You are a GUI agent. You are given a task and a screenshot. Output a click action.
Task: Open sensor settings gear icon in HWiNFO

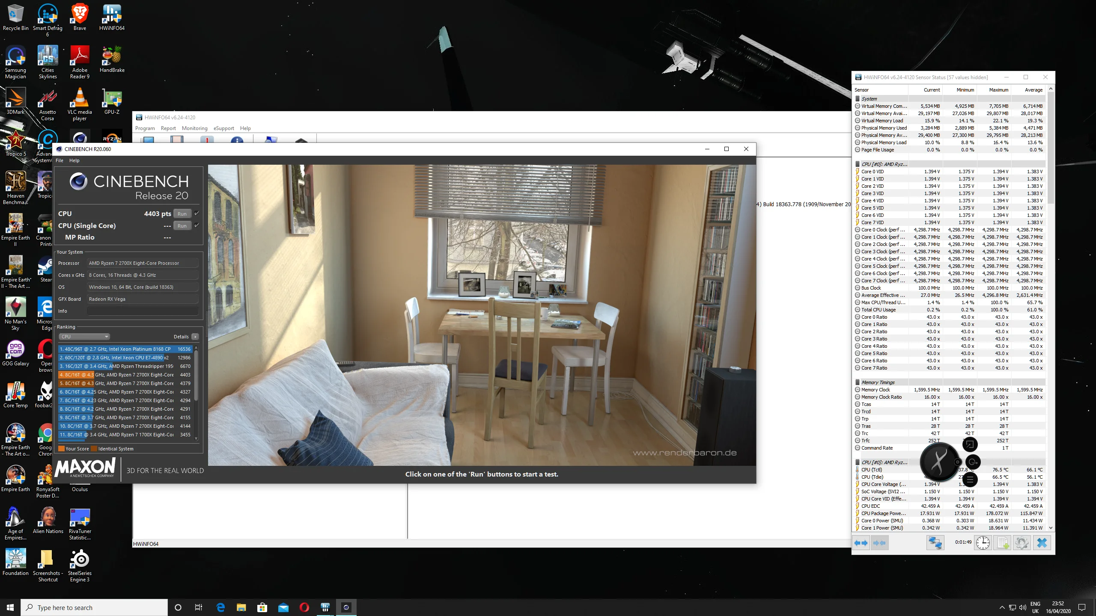pyautogui.click(x=1022, y=543)
